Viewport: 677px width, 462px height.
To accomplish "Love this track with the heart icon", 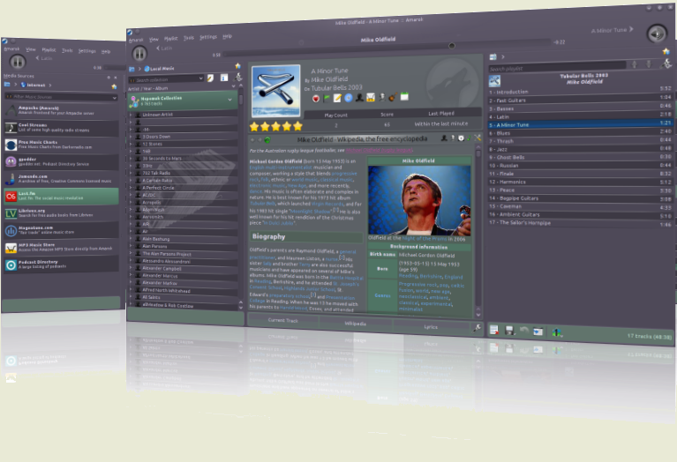I will (x=316, y=99).
